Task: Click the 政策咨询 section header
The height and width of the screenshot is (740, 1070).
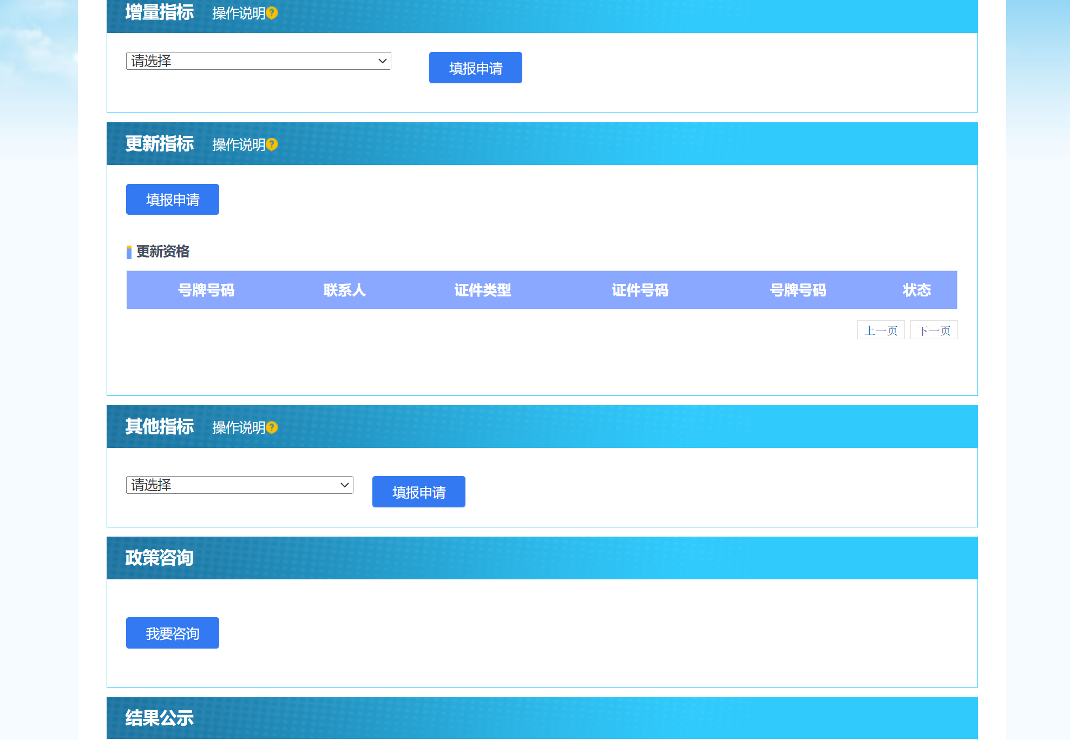Action: coord(159,558)
